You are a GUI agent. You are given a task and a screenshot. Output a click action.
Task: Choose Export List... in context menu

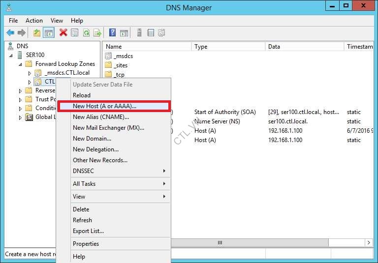pos(114,231)
